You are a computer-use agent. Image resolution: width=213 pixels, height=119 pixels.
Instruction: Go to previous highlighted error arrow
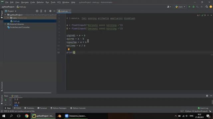click(x=208, y=15)
